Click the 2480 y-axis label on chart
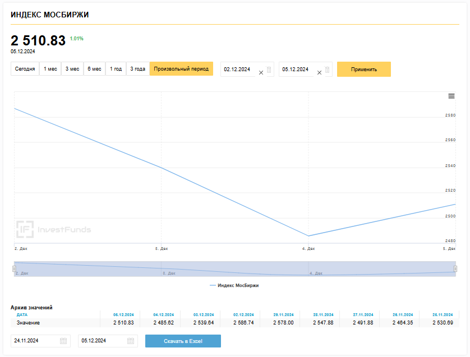The width and height of the screenshot is (470, 357). tap(450, 240)
